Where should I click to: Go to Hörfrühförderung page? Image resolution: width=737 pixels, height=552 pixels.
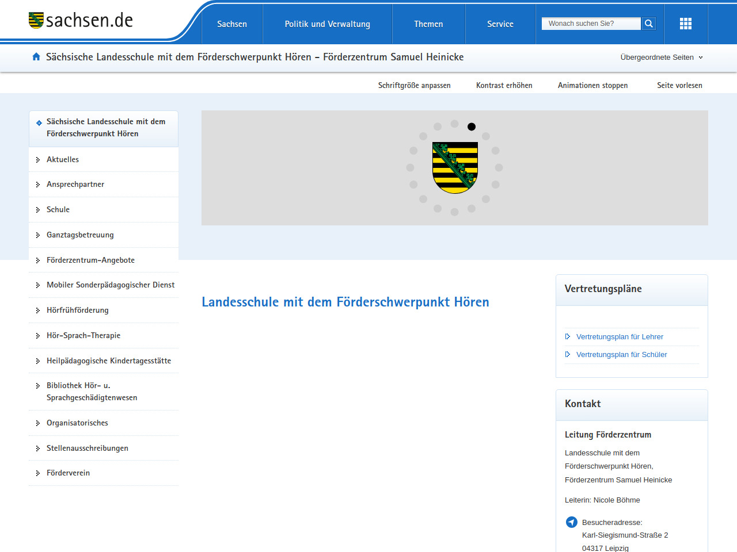(78, 310)
